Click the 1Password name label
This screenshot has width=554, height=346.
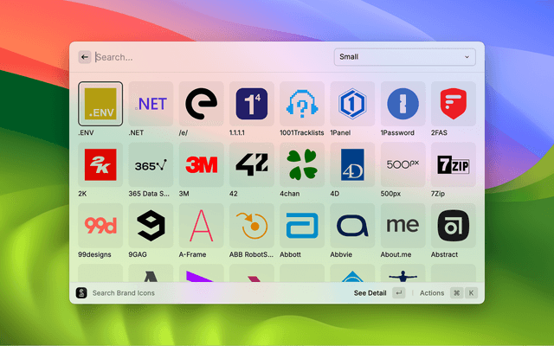(x=397, y=132)
